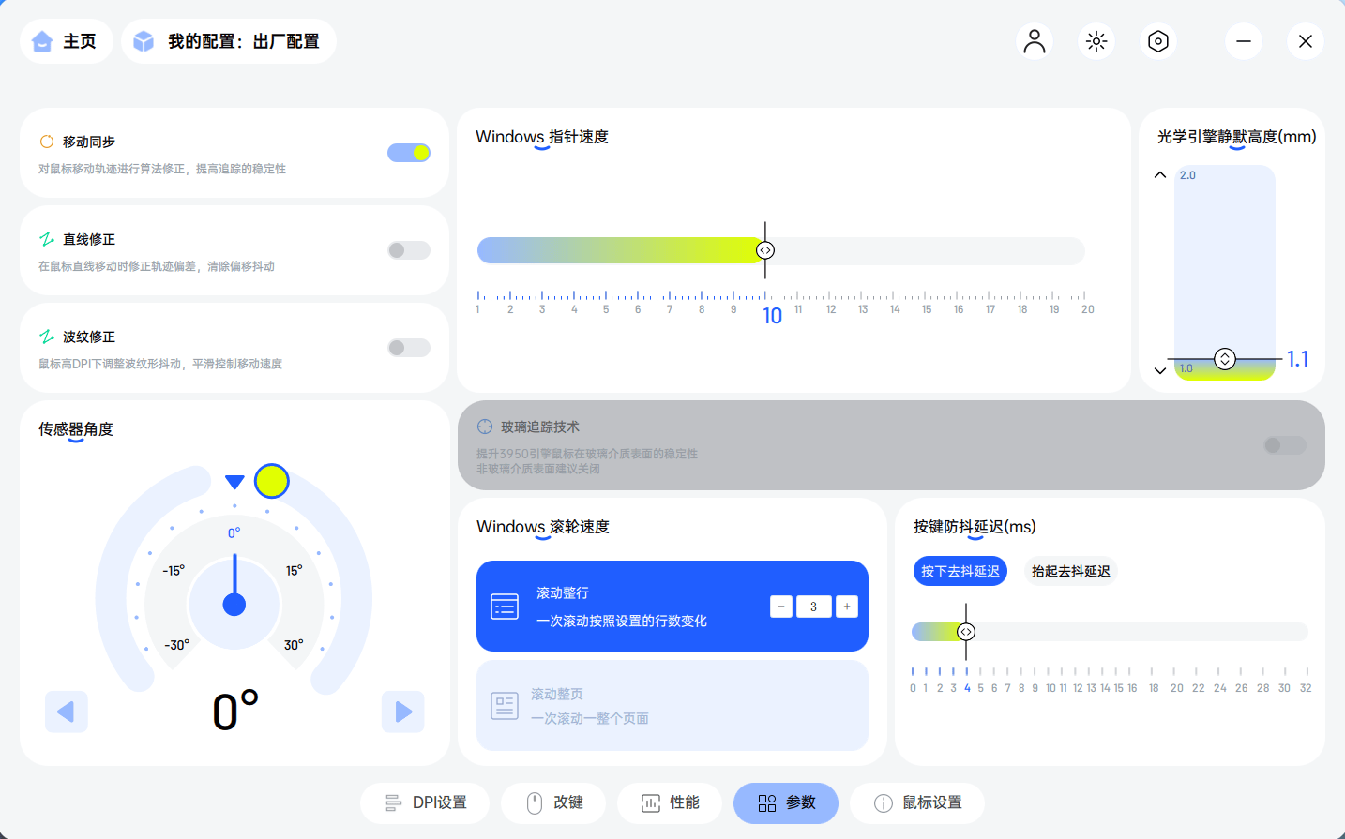Click plus to increase scroll line count
The image size is (1345, 839).
click(x=846, y=606)
